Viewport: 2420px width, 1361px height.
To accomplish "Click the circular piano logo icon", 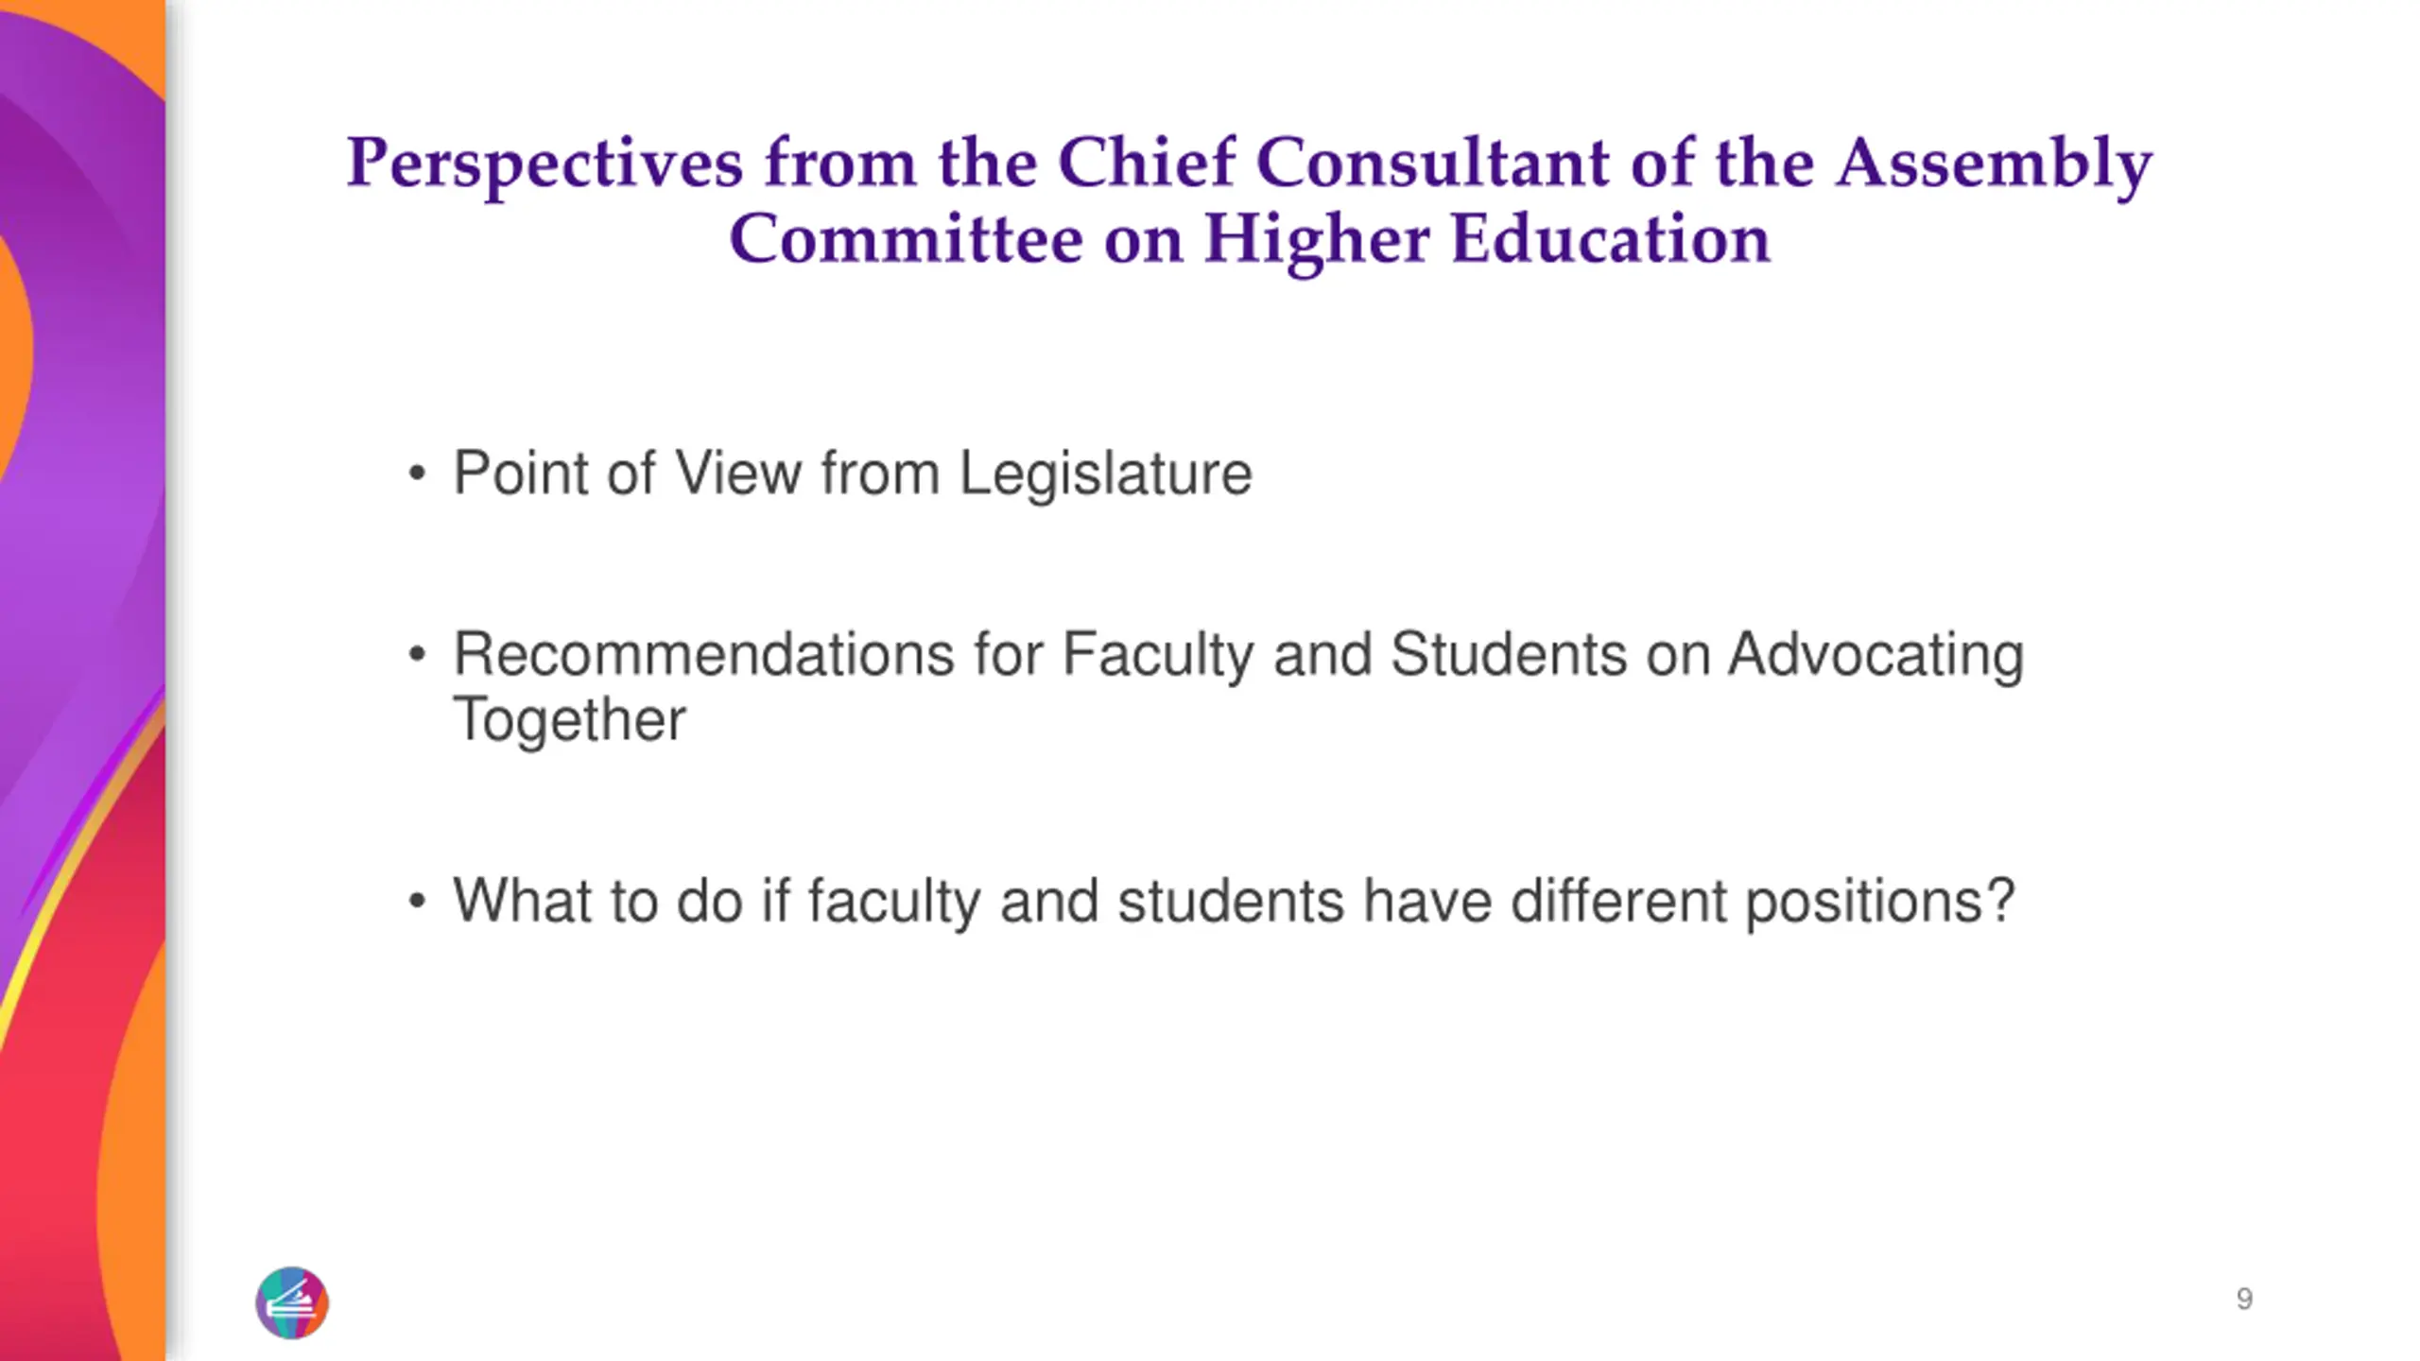I will point(292,1302).
